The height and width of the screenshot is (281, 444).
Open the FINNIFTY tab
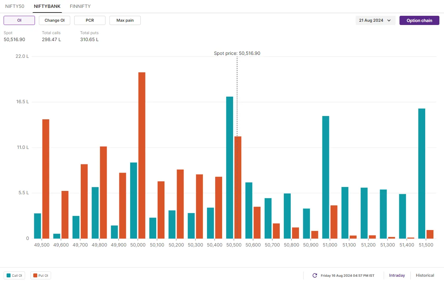pos(80,6)
